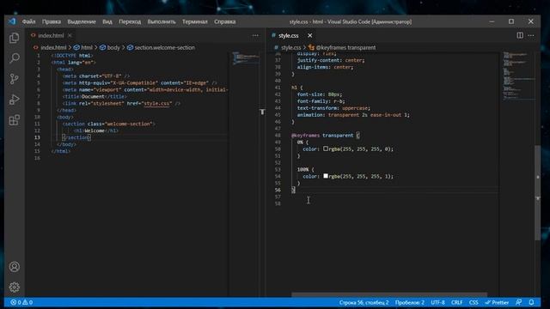
Task: Open the Source Control view
Action: 15,79
